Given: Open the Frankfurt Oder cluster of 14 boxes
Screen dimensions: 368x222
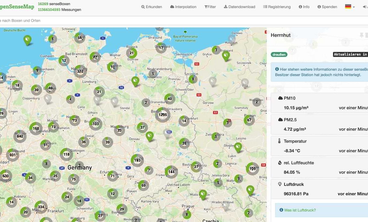Looking at the screenshot, I should tap(184, 121).
